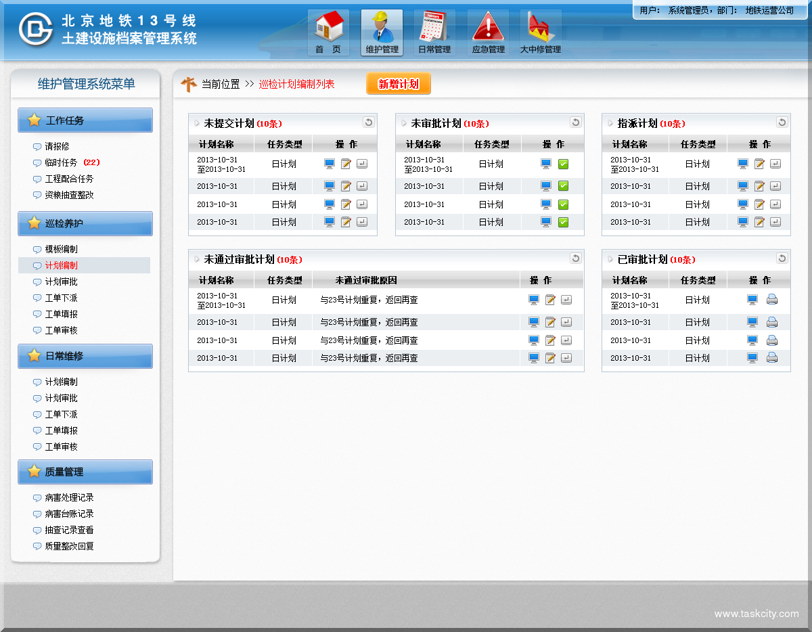Click the 新增计划 orange button

pos(398,84)
